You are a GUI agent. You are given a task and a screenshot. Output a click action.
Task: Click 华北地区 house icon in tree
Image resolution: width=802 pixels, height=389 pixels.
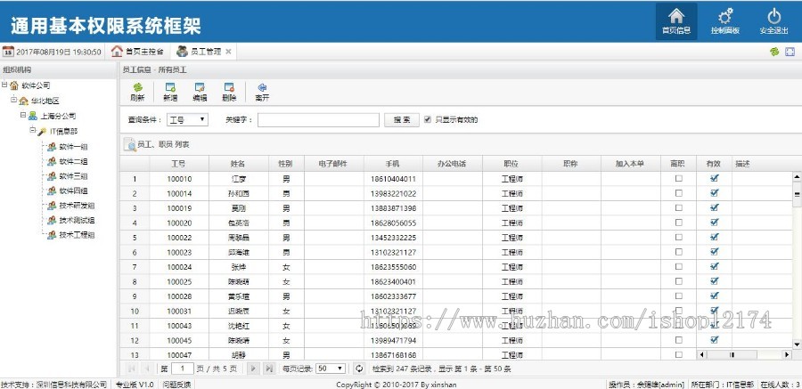tap(23, 101)
